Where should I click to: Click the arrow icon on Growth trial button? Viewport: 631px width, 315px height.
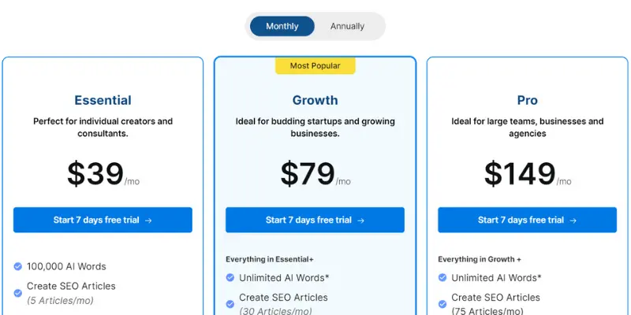click(360, 220)
